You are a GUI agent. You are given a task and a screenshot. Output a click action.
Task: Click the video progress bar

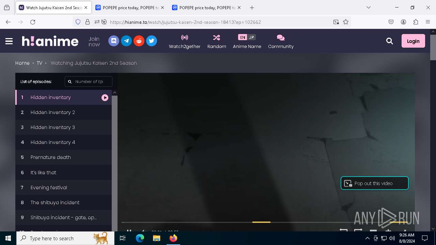[x=265, y=222]
